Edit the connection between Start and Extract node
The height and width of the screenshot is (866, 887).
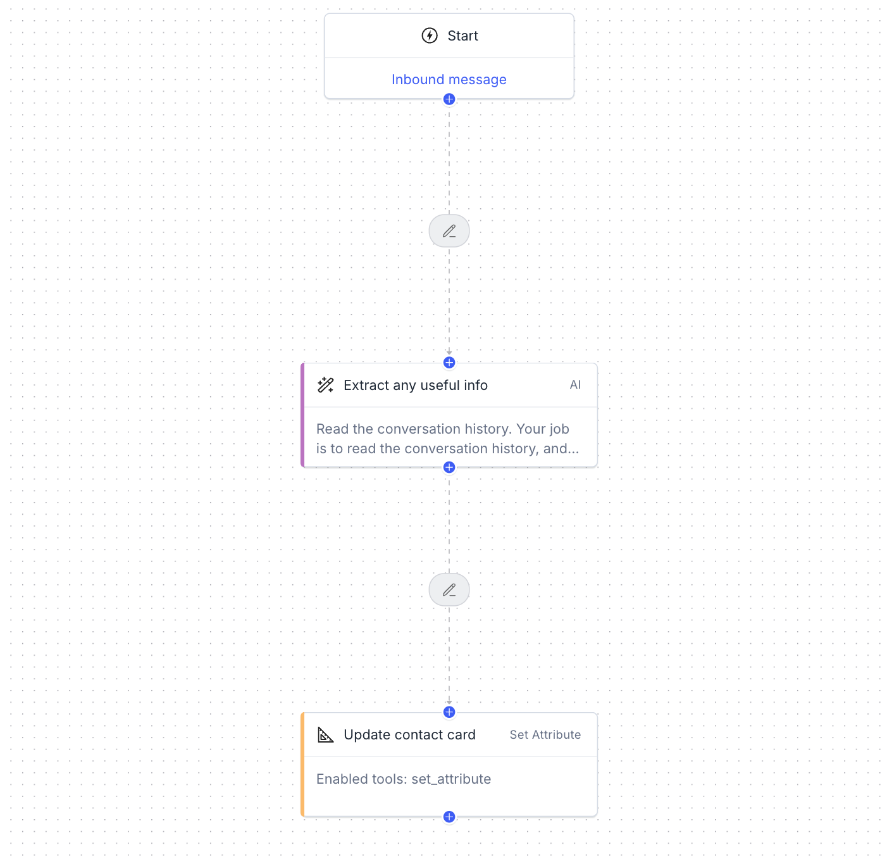click(449, 231)
